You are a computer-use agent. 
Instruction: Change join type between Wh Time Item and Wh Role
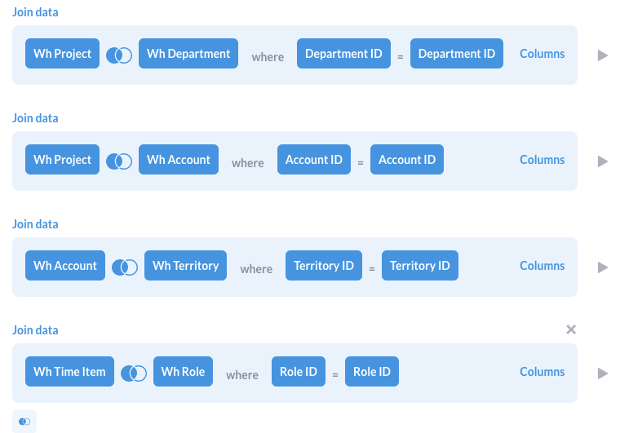point(134,373)
